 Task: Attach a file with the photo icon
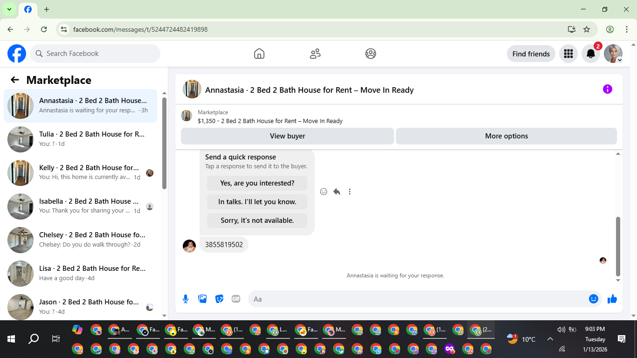[202, 299]
